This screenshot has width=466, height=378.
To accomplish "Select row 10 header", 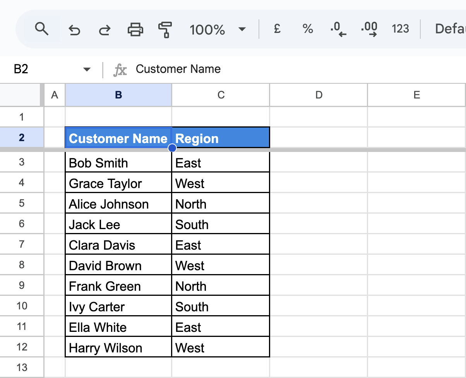I will click(22, 306).
